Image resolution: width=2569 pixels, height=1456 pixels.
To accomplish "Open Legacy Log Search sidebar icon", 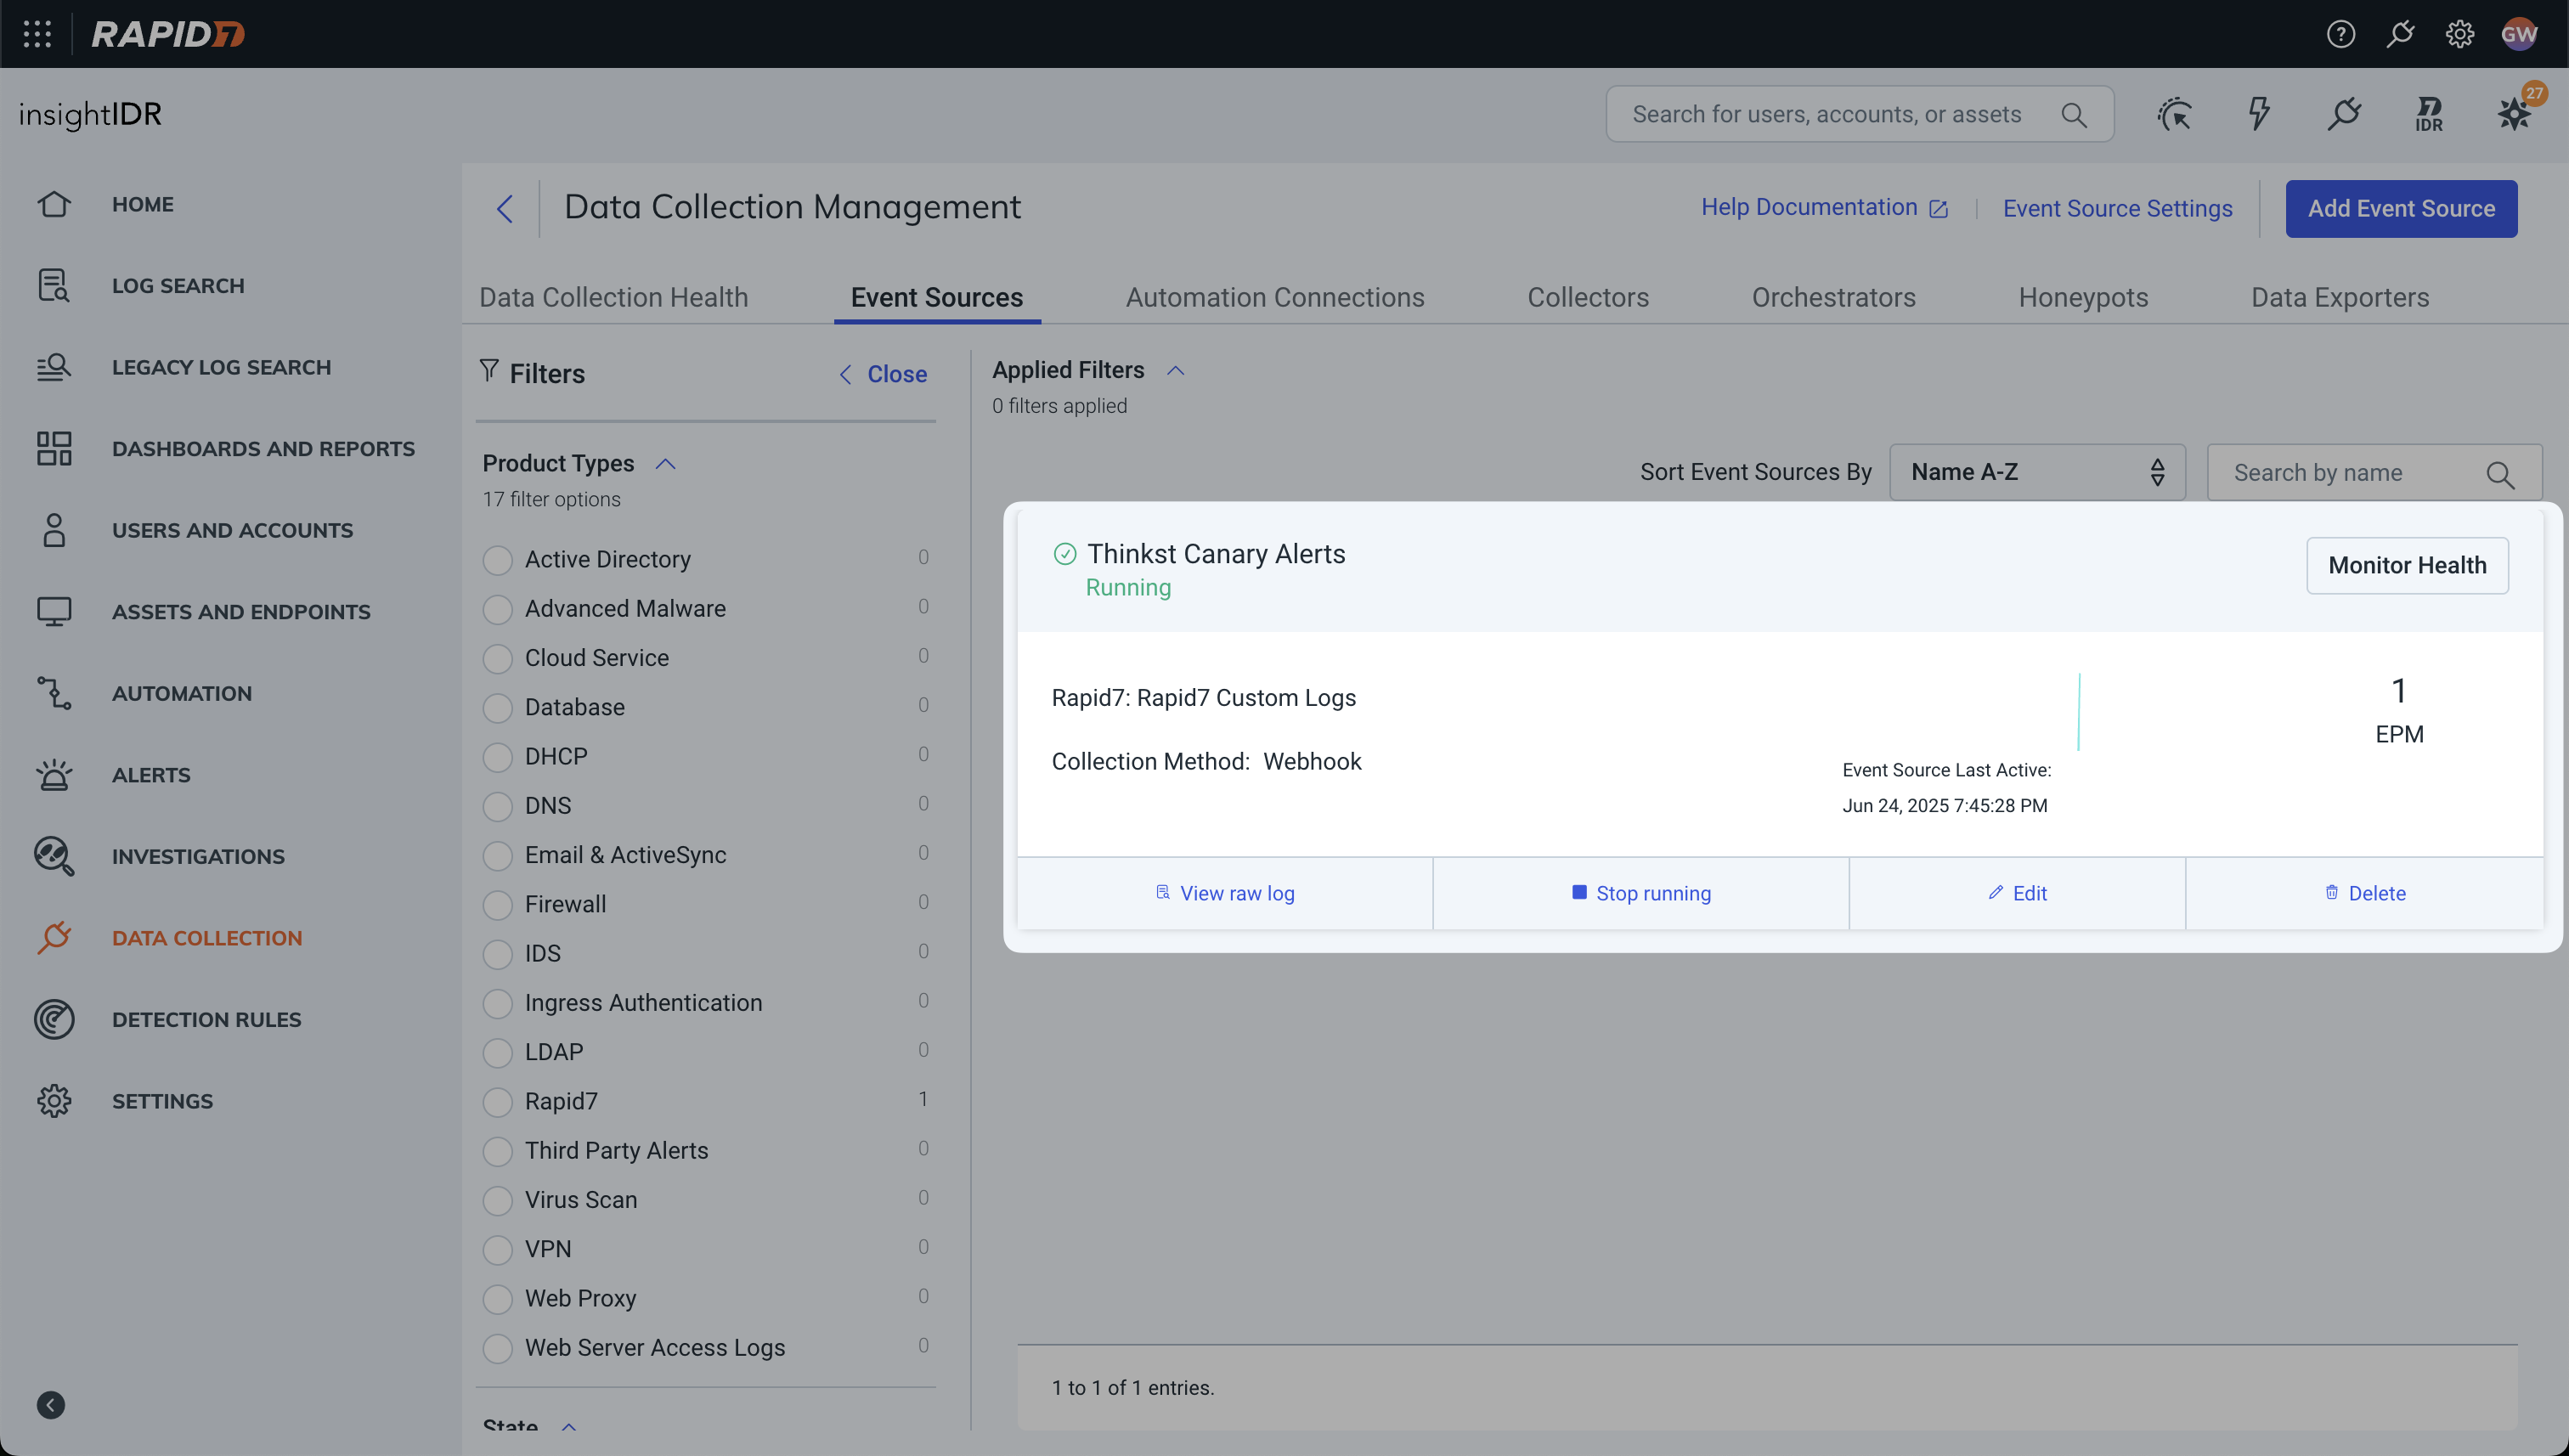I will (x=54, y=367).
